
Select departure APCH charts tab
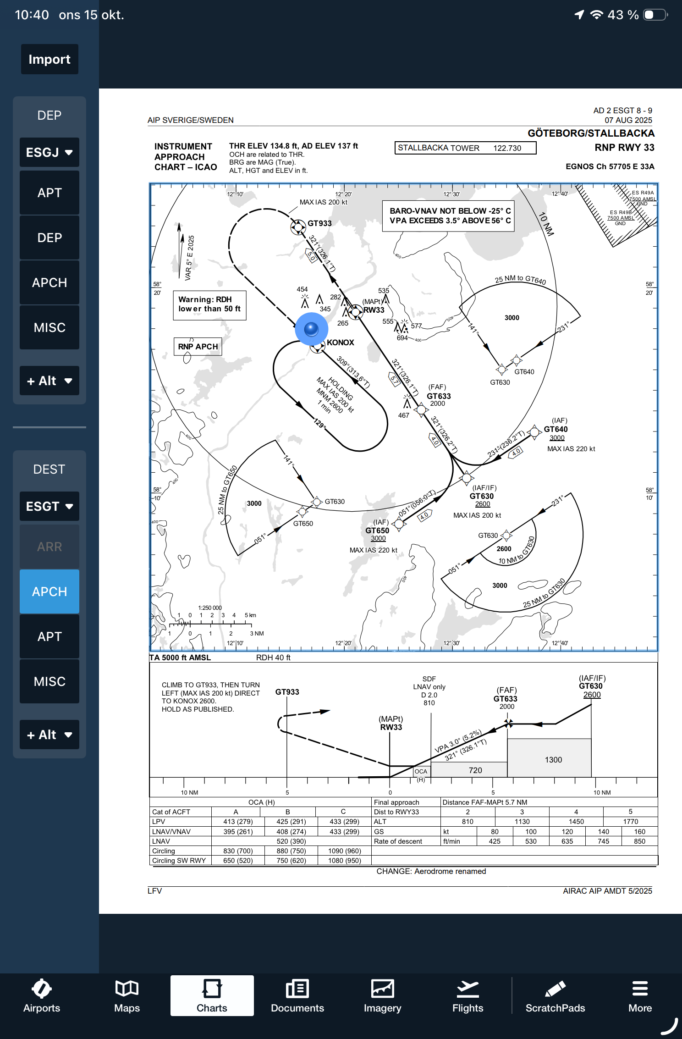49,282
